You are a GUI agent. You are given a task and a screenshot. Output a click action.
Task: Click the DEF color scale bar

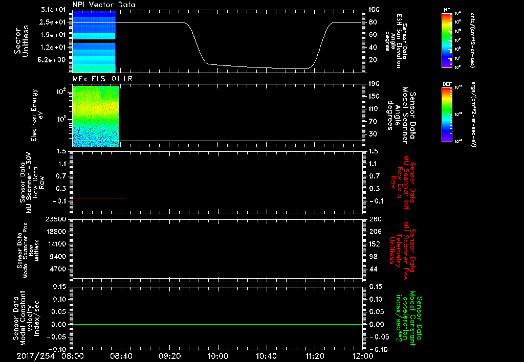point(447,115)
